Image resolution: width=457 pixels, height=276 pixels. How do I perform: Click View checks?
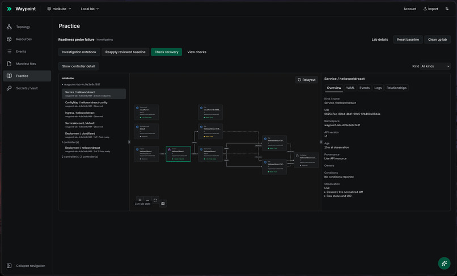[197, 52]
